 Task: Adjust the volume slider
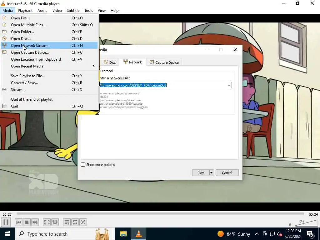tap(307, 223)
